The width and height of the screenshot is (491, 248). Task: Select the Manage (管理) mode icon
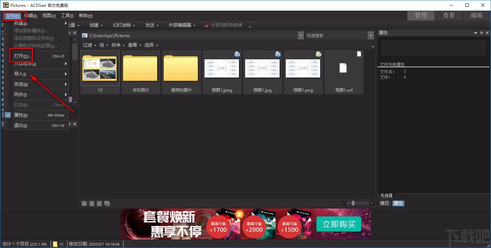coord(420,15)
